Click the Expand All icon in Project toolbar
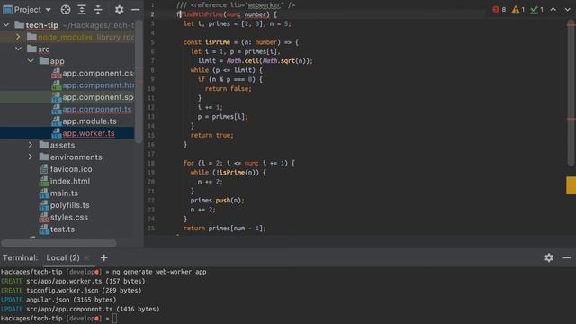 point(82,10)
